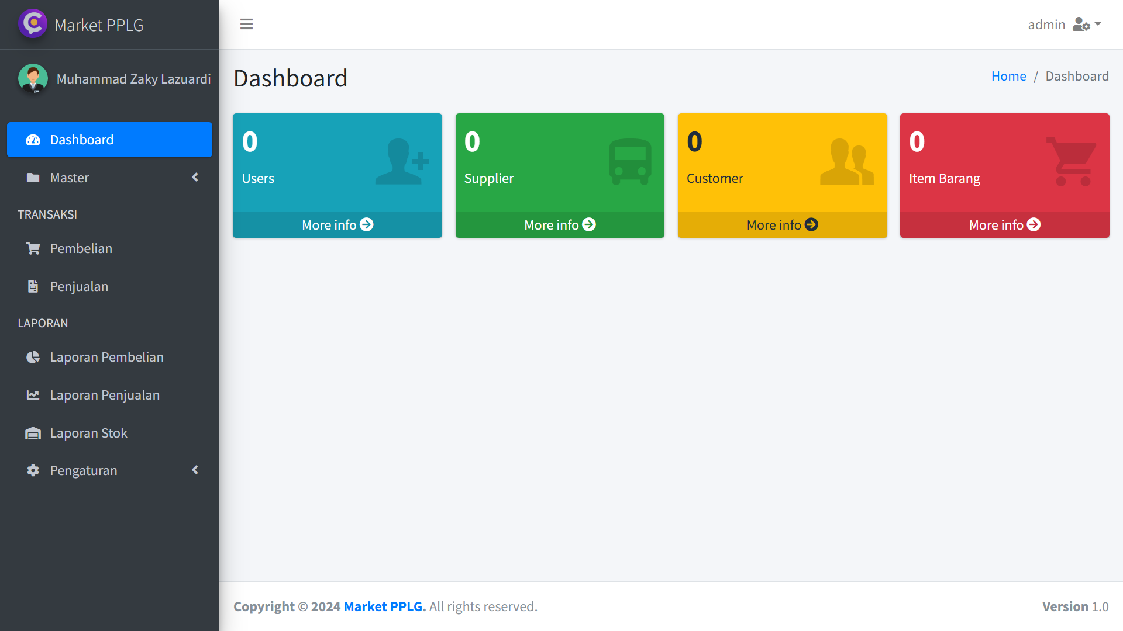Screen dimensions: 1123x631
Task: Expand the Pengaturan submenu chevron
Action: tap(195, 470)
